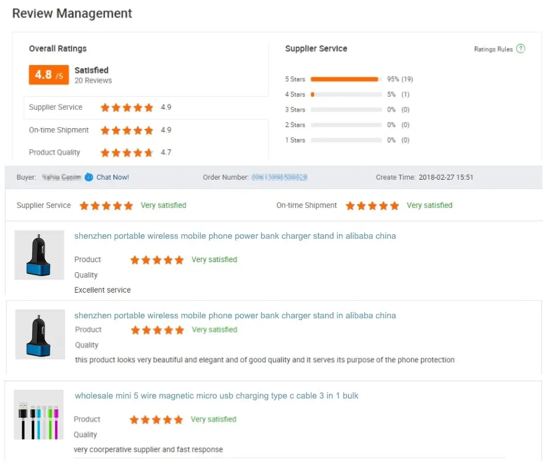Click the Ratings Rules help question-mark icon
This screenshot has height=467, width=548.
pos(520,49)
